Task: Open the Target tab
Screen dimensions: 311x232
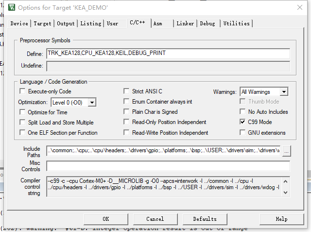Action: pyautogui.click(x=42, y=23)
